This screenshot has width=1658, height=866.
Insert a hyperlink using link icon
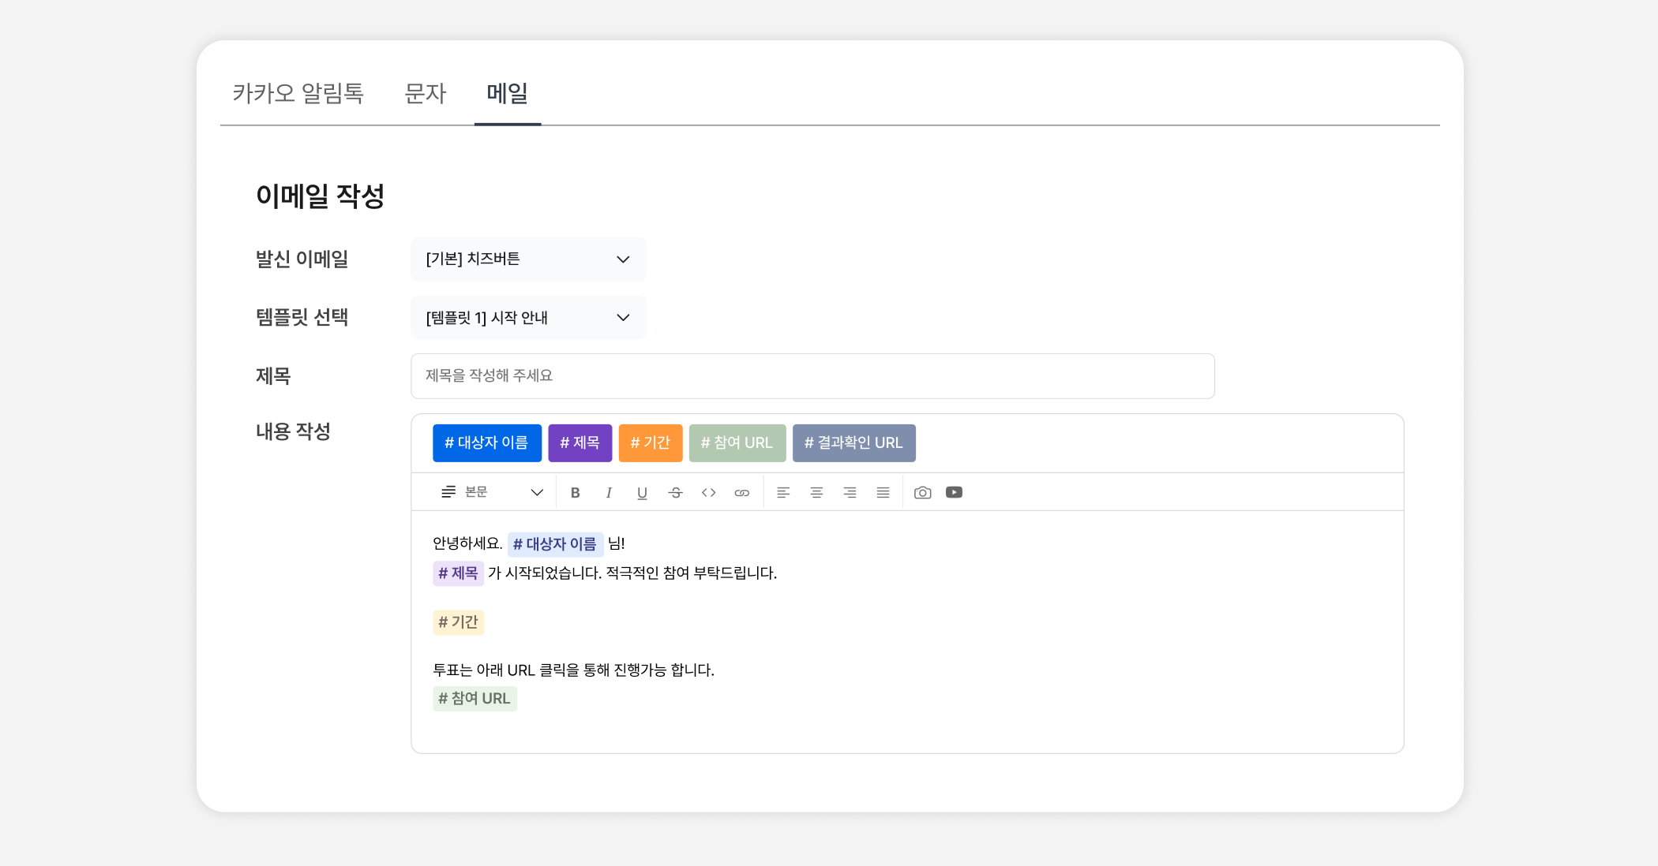[x=741, y=492]
